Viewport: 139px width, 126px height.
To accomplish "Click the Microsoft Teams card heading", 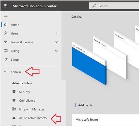I will 87,120.
